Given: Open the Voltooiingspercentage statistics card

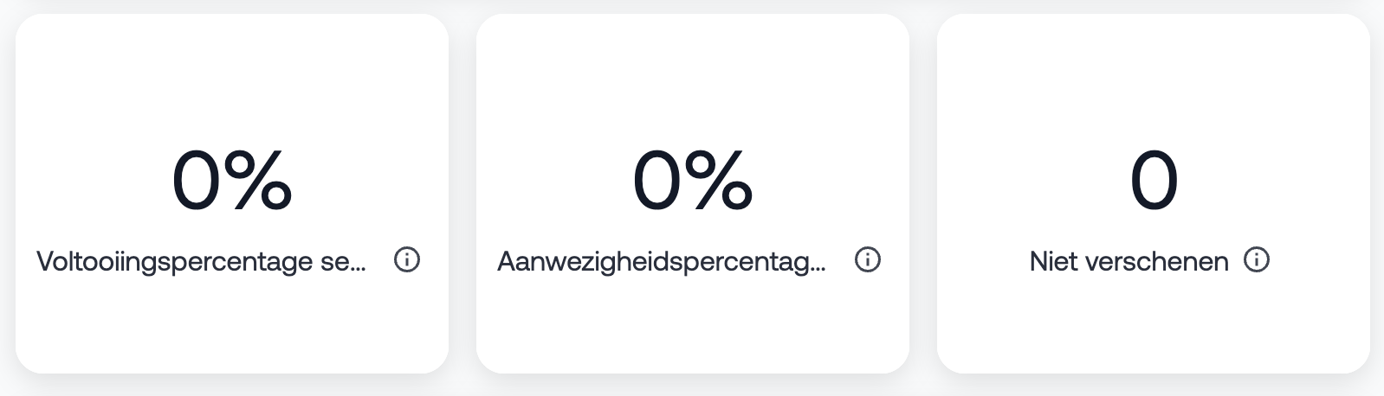Looking at the screenshot, I should point(232,194).
